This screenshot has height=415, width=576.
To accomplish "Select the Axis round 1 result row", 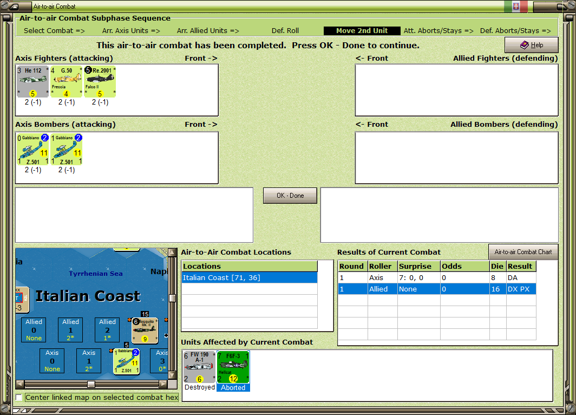I will [x=437, y=277].
